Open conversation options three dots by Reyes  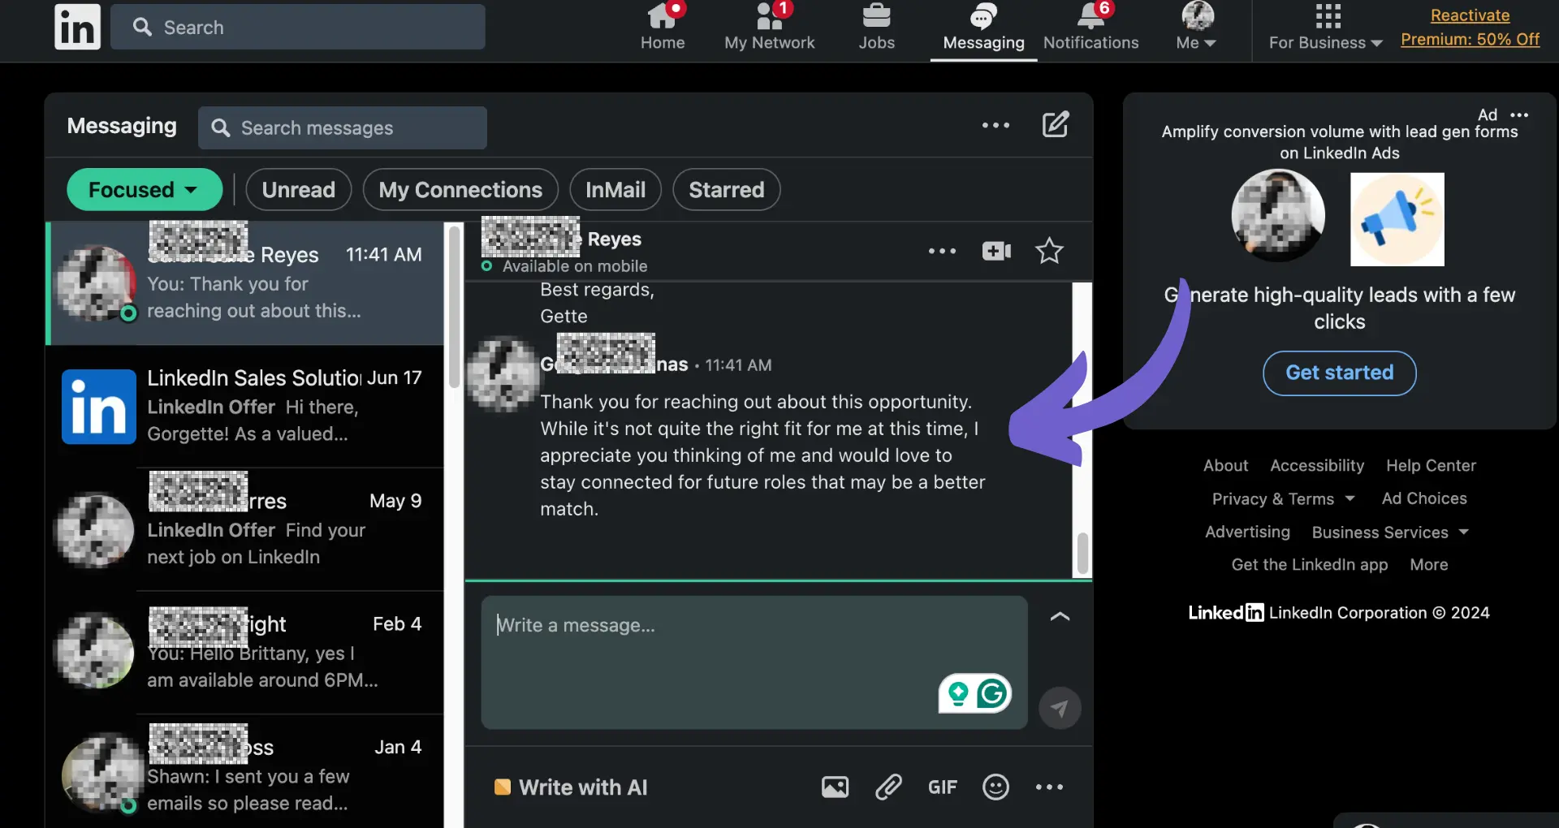tap(942, 251)
